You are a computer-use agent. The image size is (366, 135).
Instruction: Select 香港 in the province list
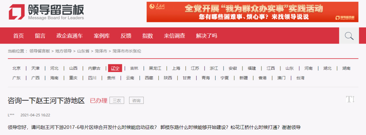click(x=262, y=78)
